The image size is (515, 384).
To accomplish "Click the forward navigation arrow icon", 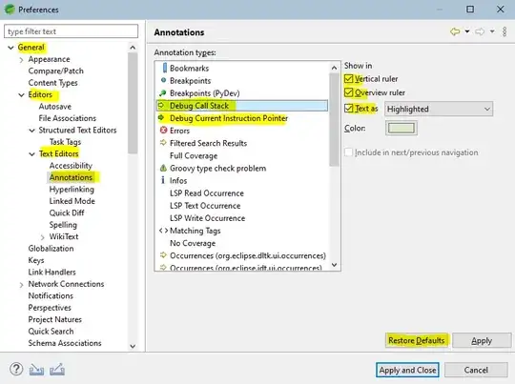I will [480, 31].
